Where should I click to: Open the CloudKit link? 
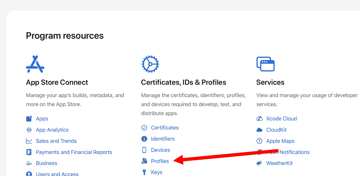(276, 130)
